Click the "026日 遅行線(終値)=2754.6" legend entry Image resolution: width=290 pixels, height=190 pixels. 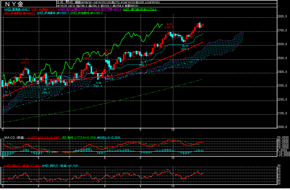click(140, 9)
